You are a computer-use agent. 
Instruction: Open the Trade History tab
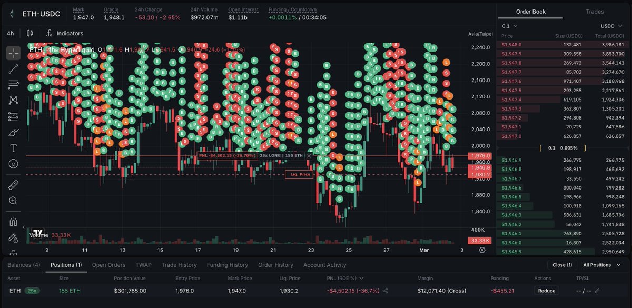179,265
